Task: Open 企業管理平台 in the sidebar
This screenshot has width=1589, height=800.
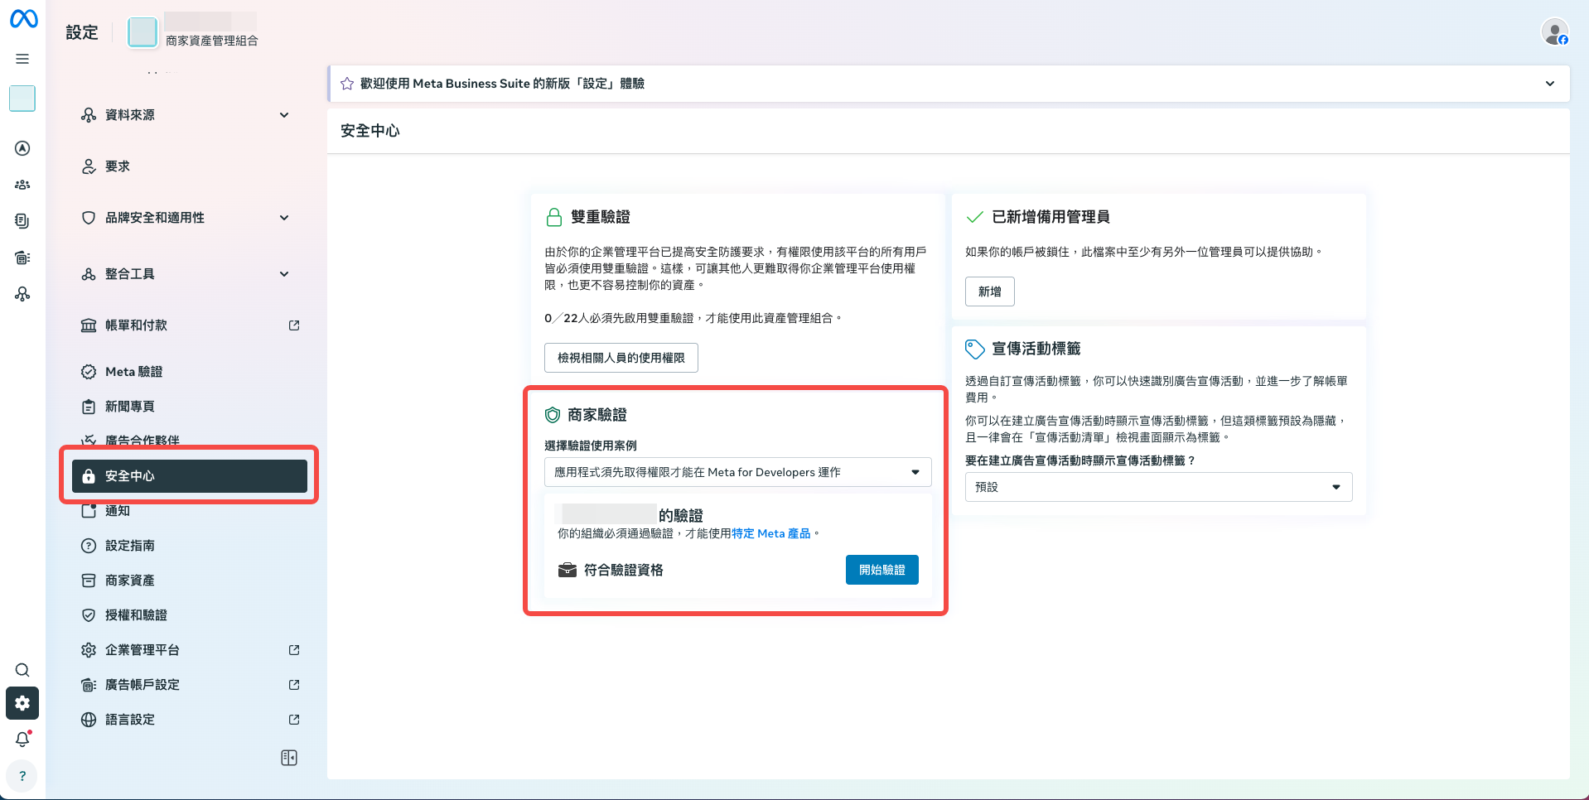Action: click(189, 650)
